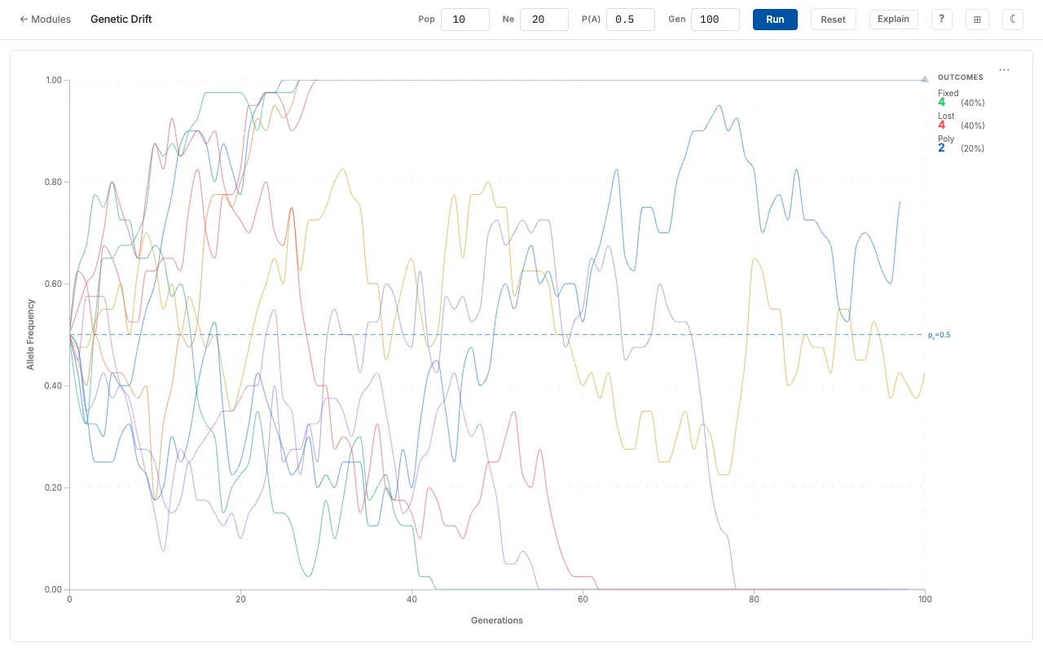Select the P(A) input field
The width and height of the screenshot is (1043, 652).
[631, 20]
